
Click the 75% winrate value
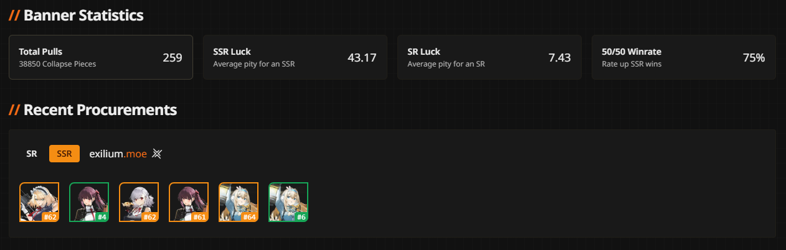pyautogui.click(x=754, y=58)
